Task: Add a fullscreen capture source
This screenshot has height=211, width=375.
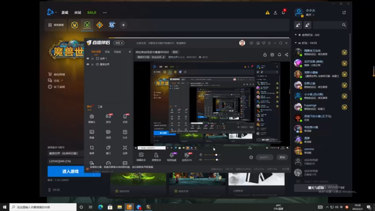Action: click(x=125, y=150)
